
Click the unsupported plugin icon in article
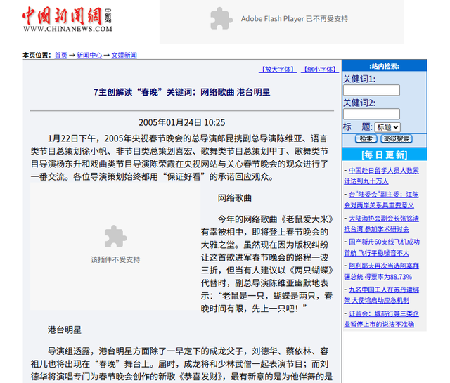pyautogui.click(x=115, y=238)
